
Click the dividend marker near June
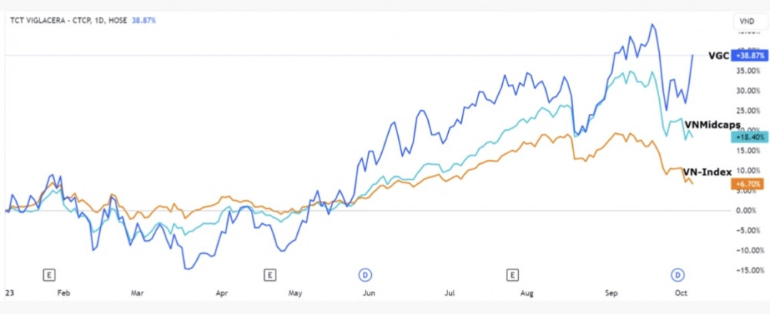point(364,273)
